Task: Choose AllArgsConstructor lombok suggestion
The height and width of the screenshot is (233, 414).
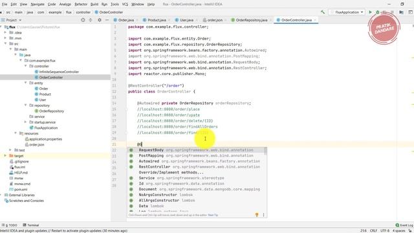Action: (197, 200)
